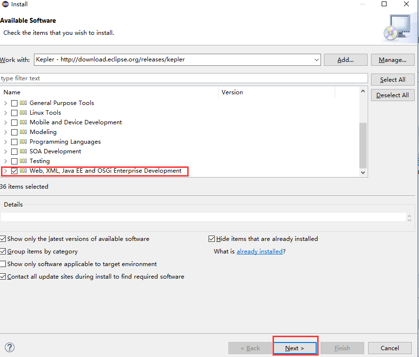
Task: Expand the Testing tree node
Action: click(x=6, y=161)
